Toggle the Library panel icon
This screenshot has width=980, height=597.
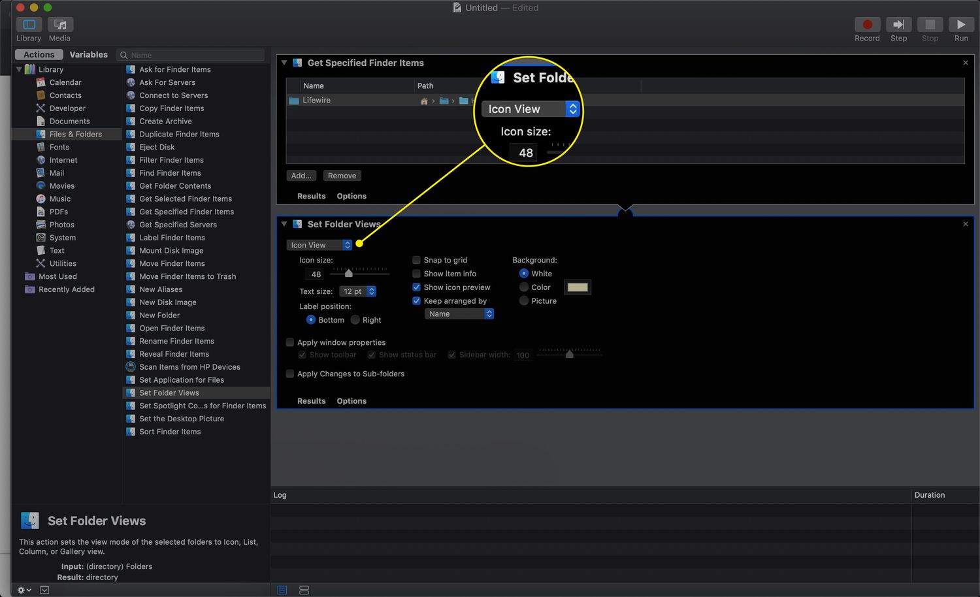[29, 25]
